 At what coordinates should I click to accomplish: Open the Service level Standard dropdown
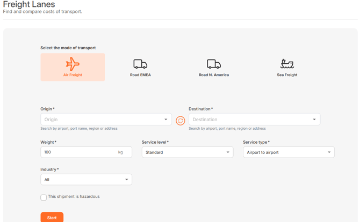(x=187, y=152)
